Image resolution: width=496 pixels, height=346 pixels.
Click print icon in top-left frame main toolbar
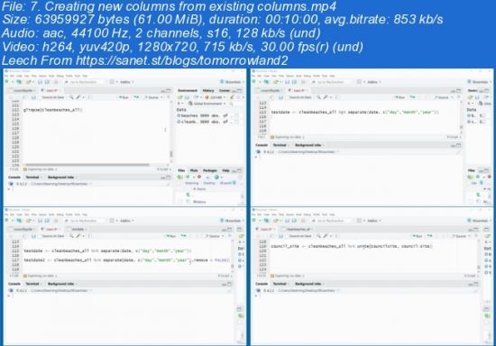point(56,82)
